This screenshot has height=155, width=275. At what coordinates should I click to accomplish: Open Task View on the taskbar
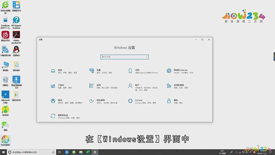click(59, 152)
